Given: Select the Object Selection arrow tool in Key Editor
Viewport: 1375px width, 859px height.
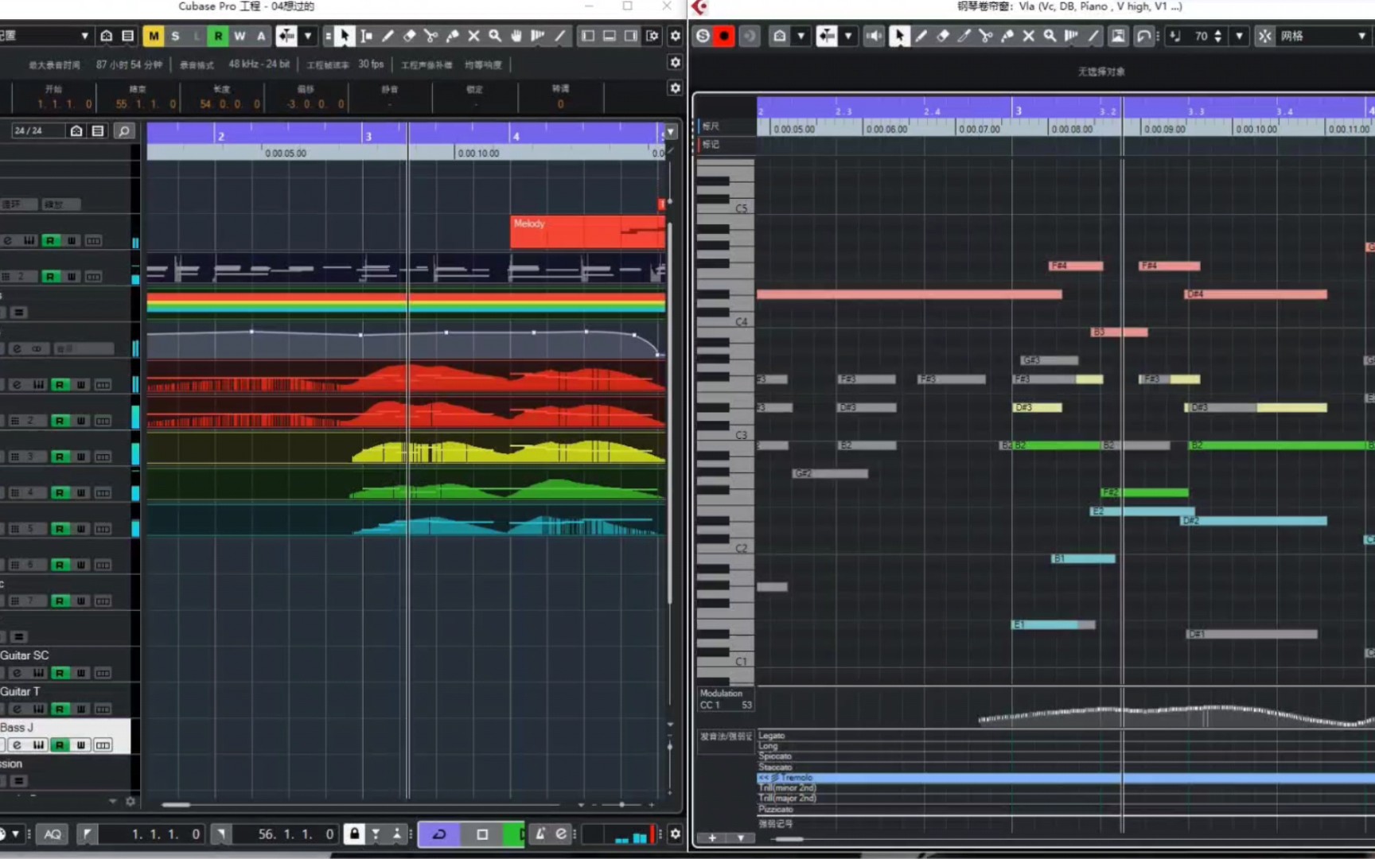Looking at the screenshot, I should 899,36.
